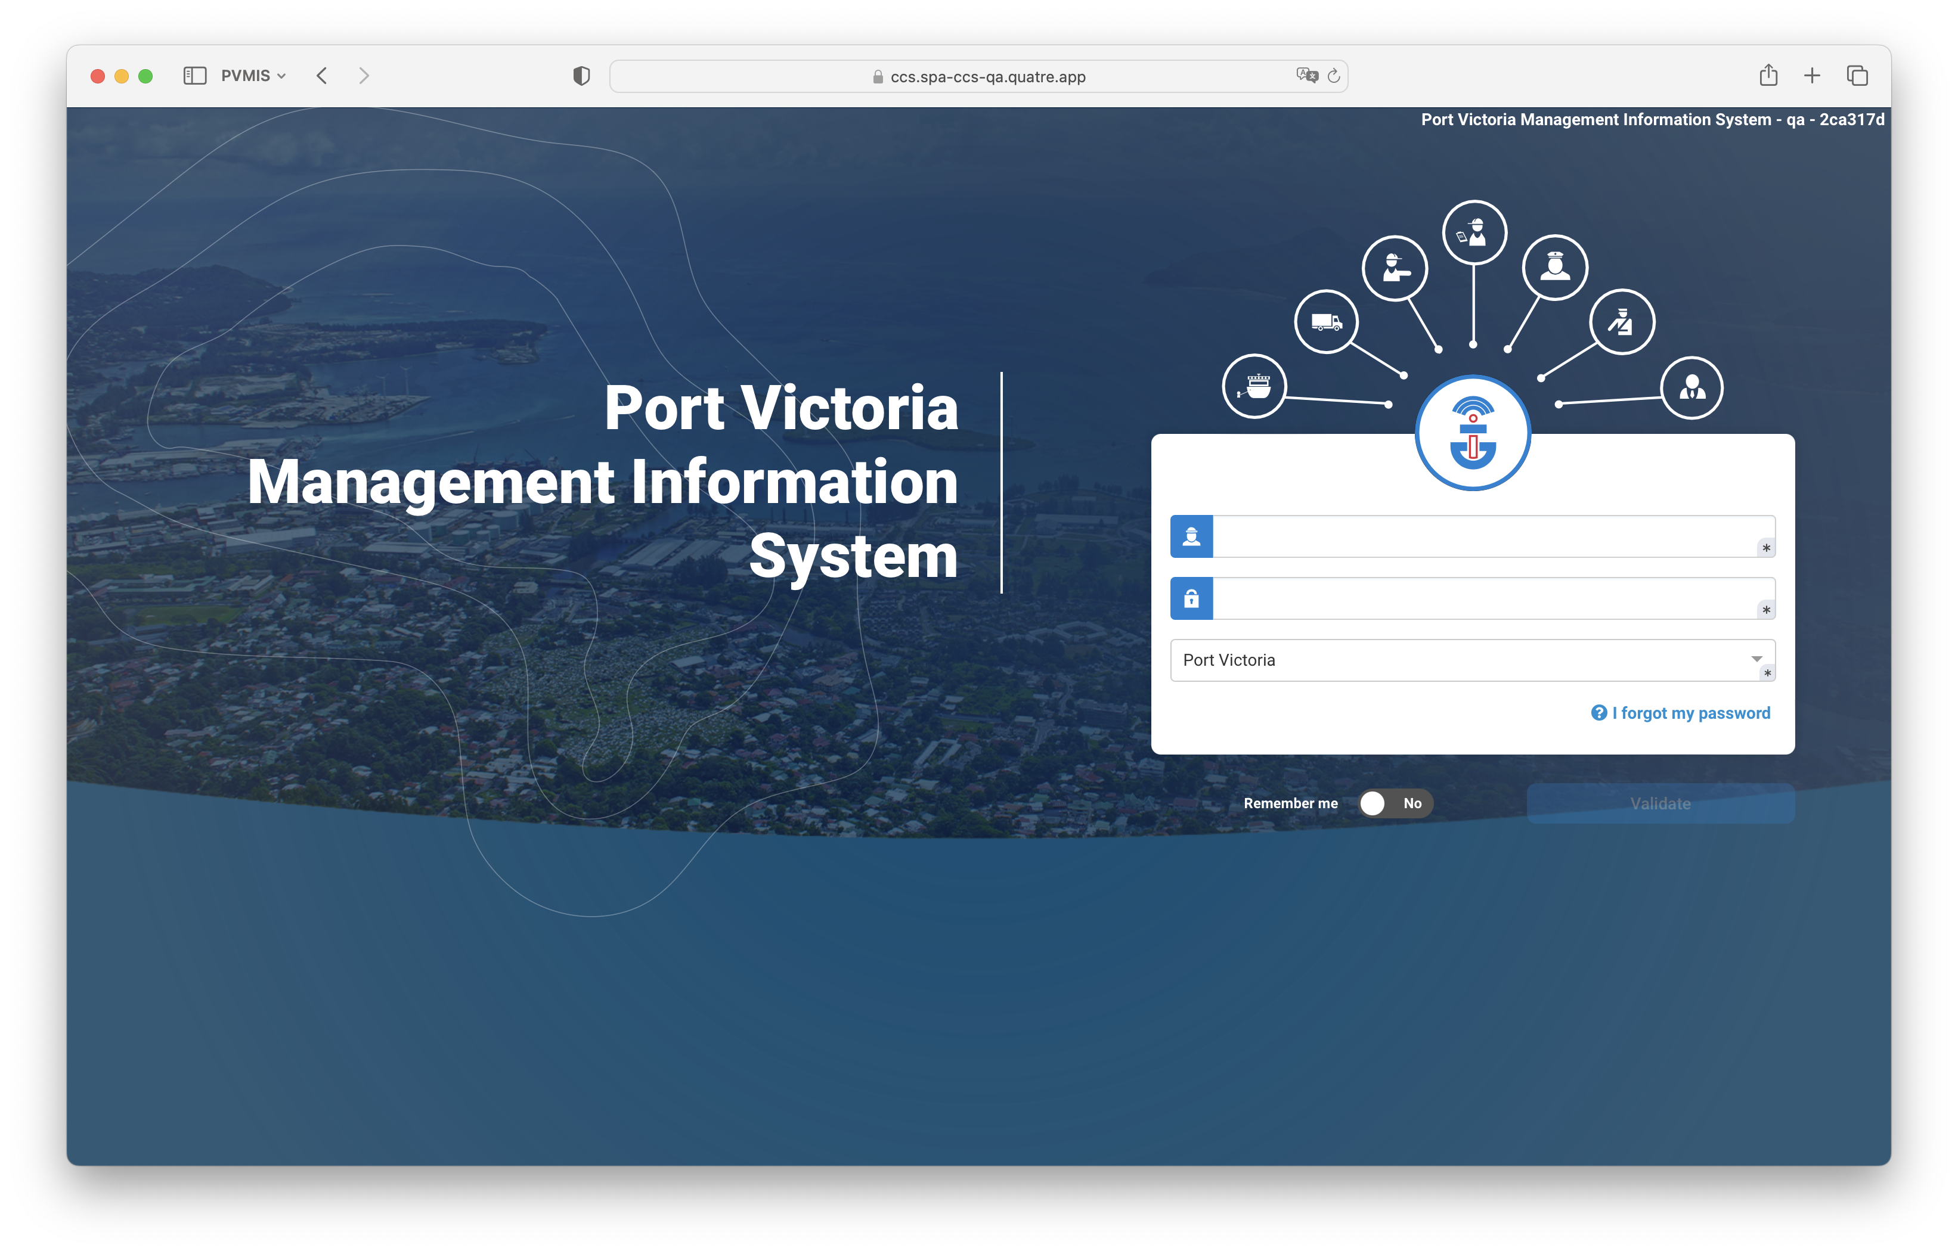Click the user icon beside username field
The height and width of the screenshot is (1254, 1958).
click(x=1192, y=536)
